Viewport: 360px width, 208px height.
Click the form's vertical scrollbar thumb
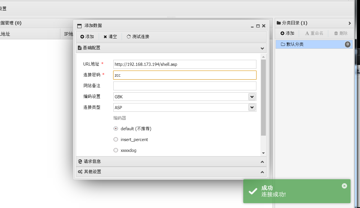(x=263, y=97)
